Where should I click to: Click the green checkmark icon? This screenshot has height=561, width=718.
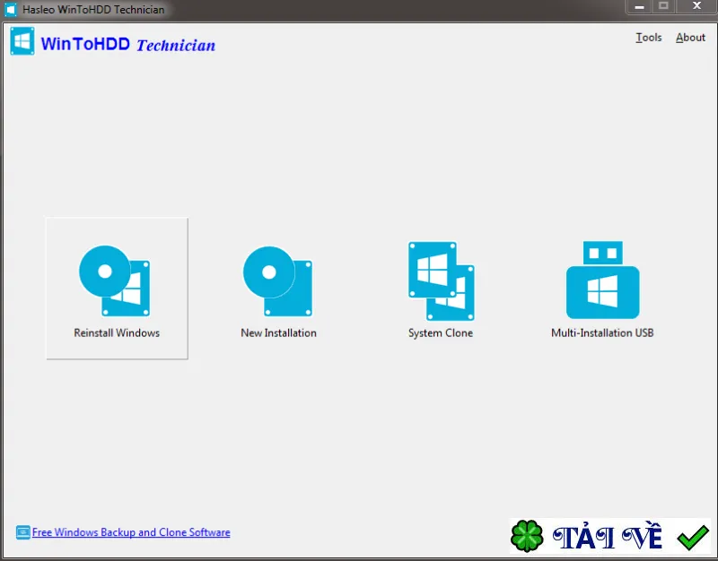(x=693, y=537)
